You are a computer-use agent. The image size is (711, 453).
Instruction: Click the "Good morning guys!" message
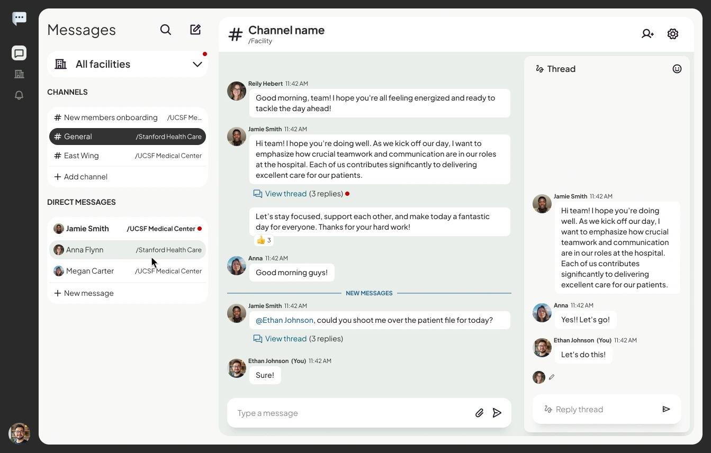tap(292, 273)
